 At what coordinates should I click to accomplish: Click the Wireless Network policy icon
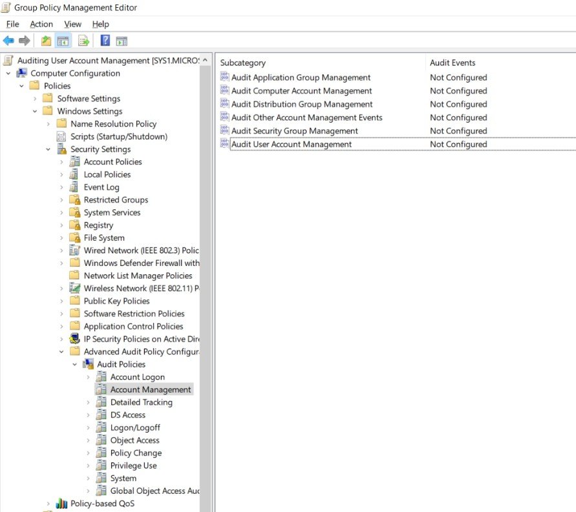tap(74, 288)
